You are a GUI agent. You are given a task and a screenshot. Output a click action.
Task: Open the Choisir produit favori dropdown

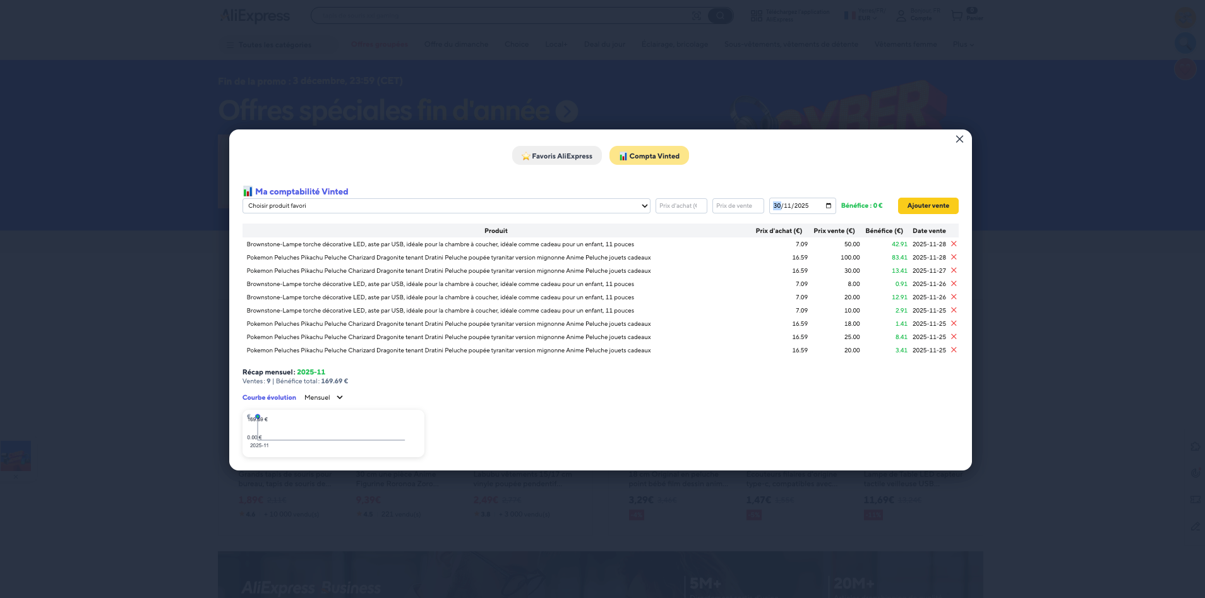[x=446, y=206]
